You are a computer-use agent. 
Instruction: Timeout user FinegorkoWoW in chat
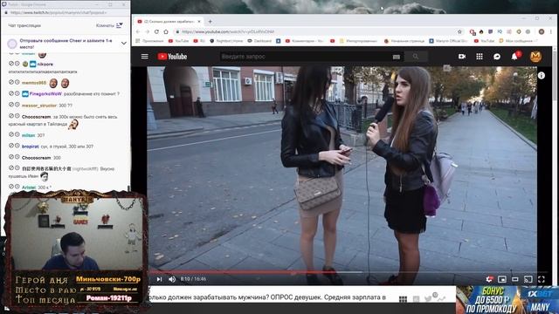[x=17, y=93]
